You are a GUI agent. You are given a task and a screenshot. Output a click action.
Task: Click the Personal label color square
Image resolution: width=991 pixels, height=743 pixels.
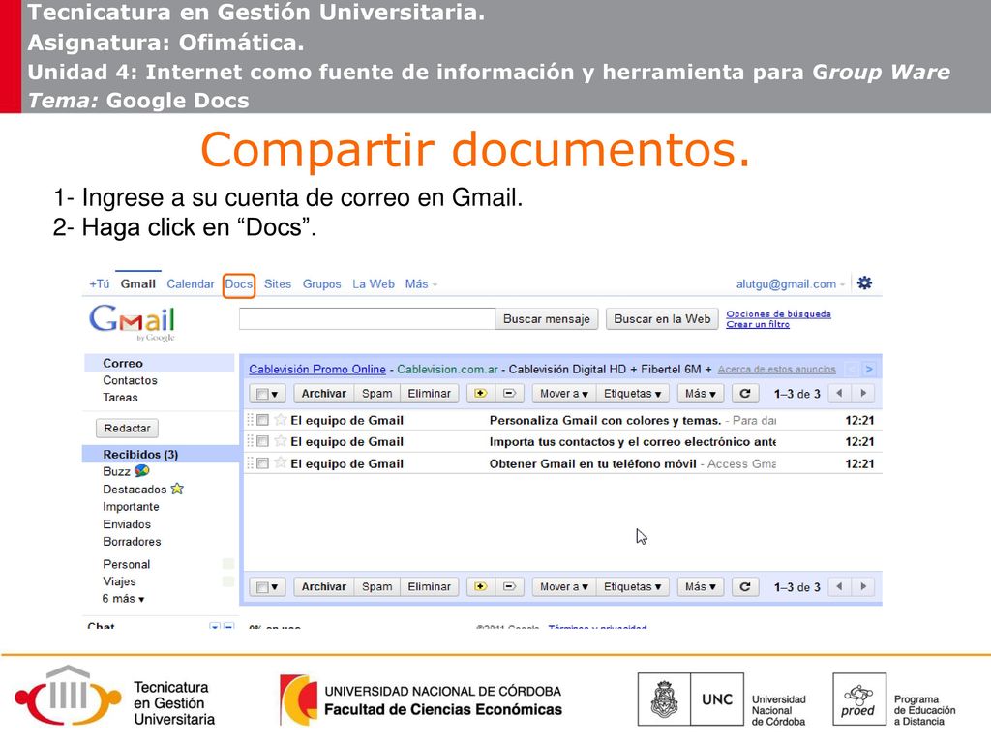pyautogui.click(x=228, y=564)
